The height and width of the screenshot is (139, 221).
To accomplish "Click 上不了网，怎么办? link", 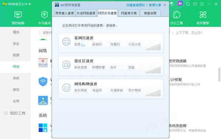I will tap(189, 33).
